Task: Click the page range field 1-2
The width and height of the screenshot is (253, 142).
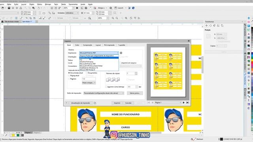Action: click(x=89, y=79)
